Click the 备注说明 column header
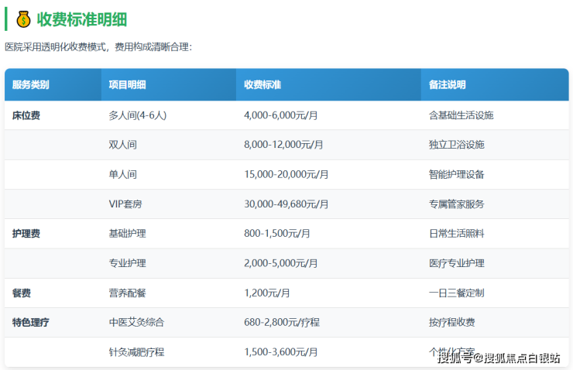The height and width of the screenshot is (370, 573). coord(447,85)
